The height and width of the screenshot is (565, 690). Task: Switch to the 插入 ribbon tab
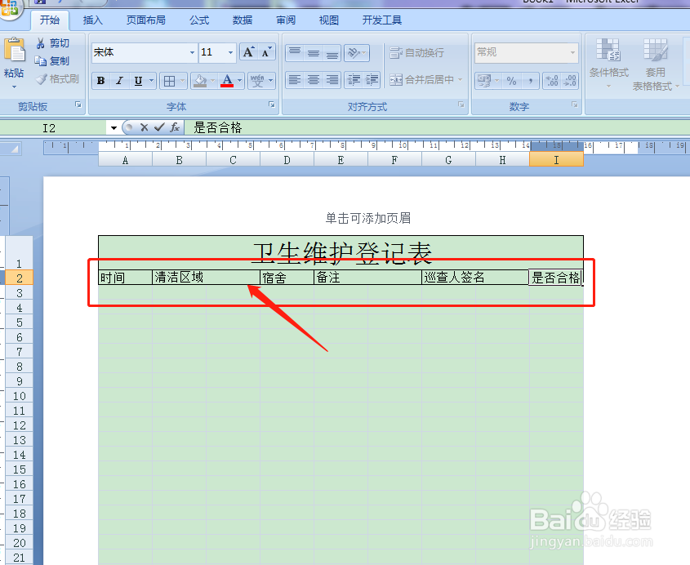[x=92, y=20]
